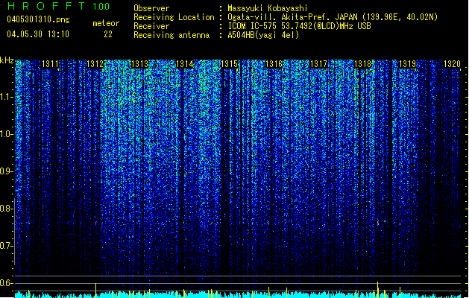This screenshot has height=298, width=469.
Task: Click the receiver ICOM IC-575 53.7492 MHz text
Action: 299,26
